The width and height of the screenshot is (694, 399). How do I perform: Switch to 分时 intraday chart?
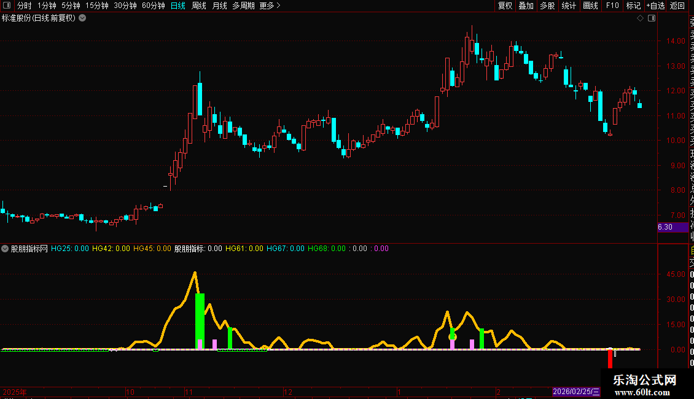tap(25, 6)
